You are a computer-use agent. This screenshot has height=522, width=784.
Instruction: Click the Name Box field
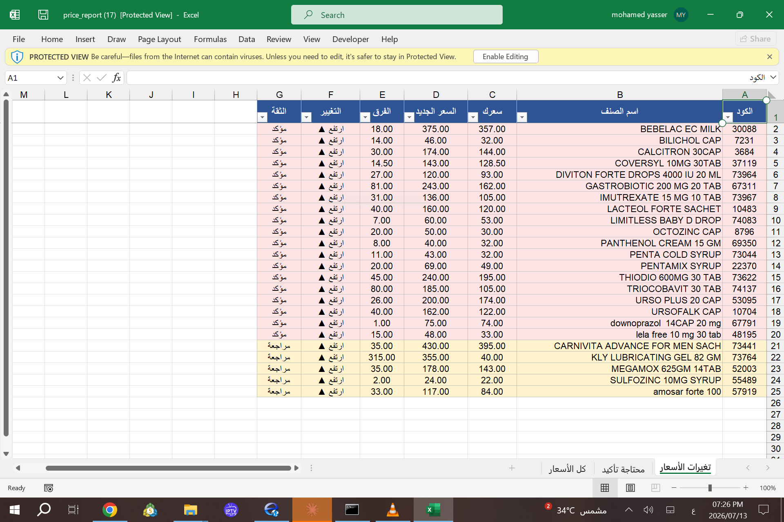click(31, 77)
